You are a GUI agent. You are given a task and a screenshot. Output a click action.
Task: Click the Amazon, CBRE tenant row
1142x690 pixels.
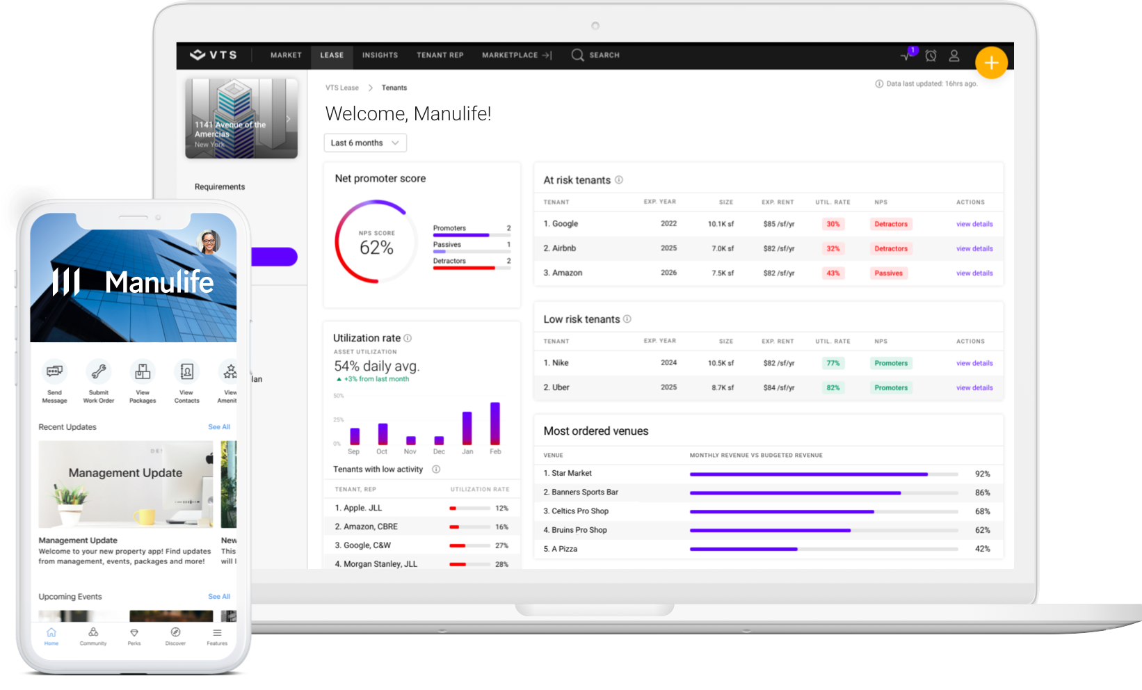pos(421,527)
